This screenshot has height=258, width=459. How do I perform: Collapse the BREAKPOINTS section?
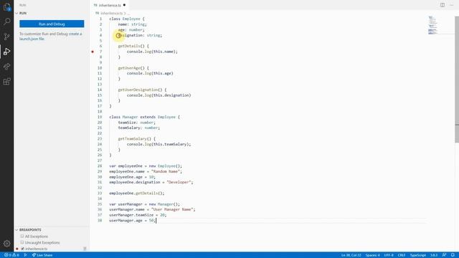[16, 230]
